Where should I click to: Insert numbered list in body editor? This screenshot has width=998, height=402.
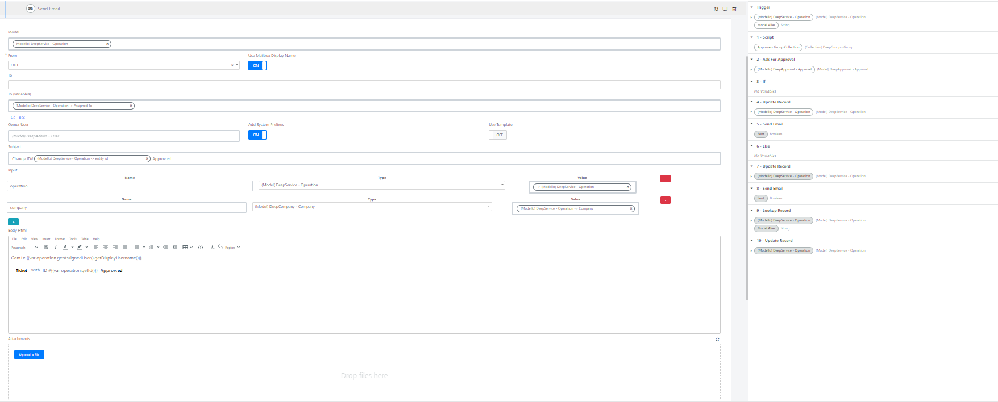(x=151, y=247)
